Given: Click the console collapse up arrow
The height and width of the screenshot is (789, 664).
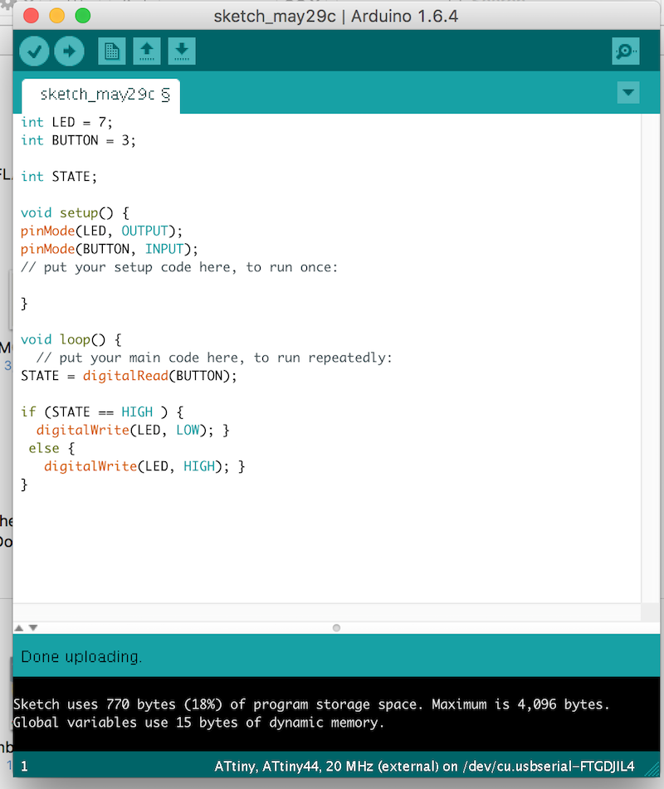Looking at the screenshot, I should click(19, 627).
